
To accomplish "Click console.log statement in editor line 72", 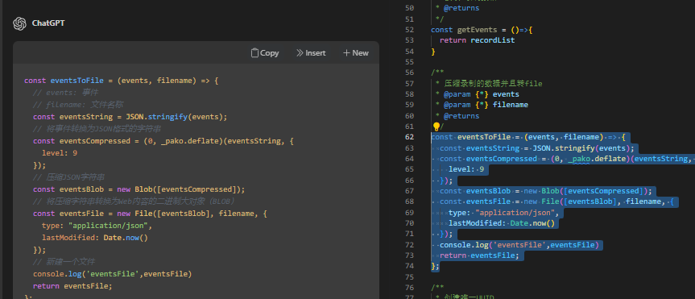I will click(x=519, y=245).
